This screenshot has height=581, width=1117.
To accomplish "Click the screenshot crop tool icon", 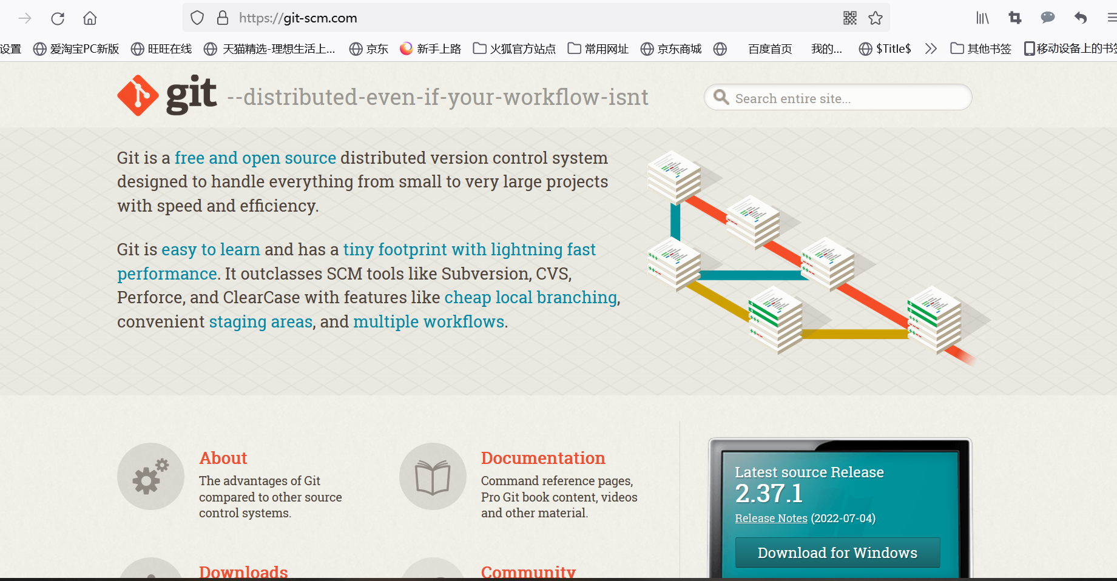I will (1015, 18).
